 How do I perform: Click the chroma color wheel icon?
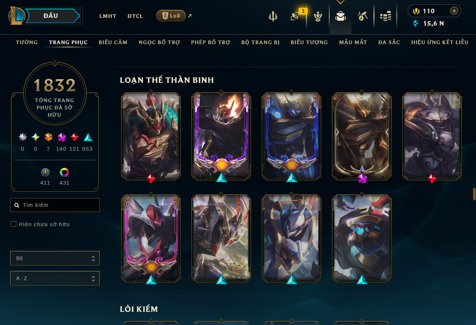(x=64, y=173)
